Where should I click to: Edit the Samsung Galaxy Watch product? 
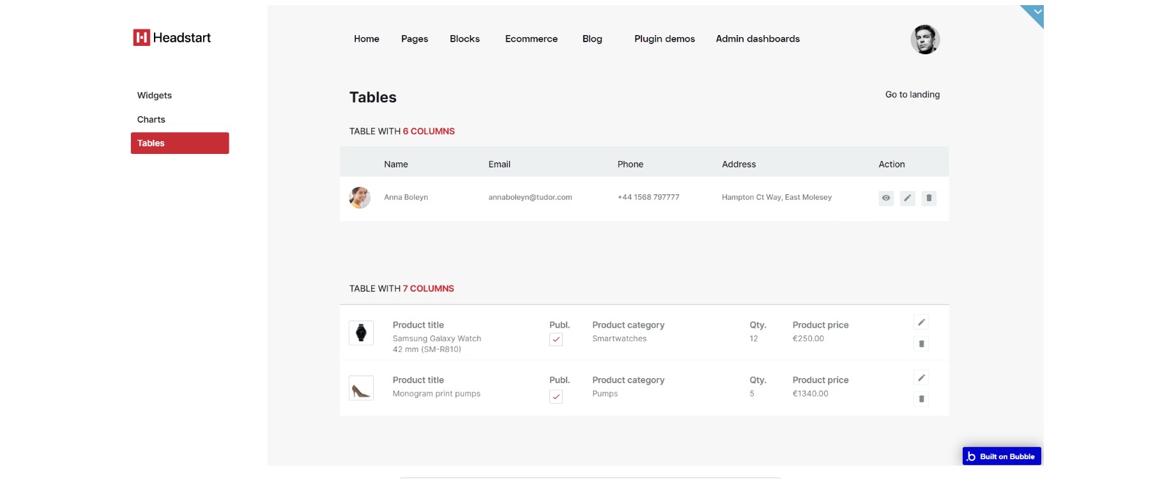[921, 323]
